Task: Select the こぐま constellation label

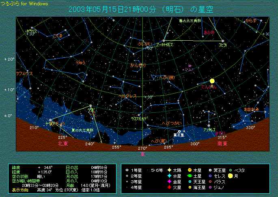Action: 58,36
